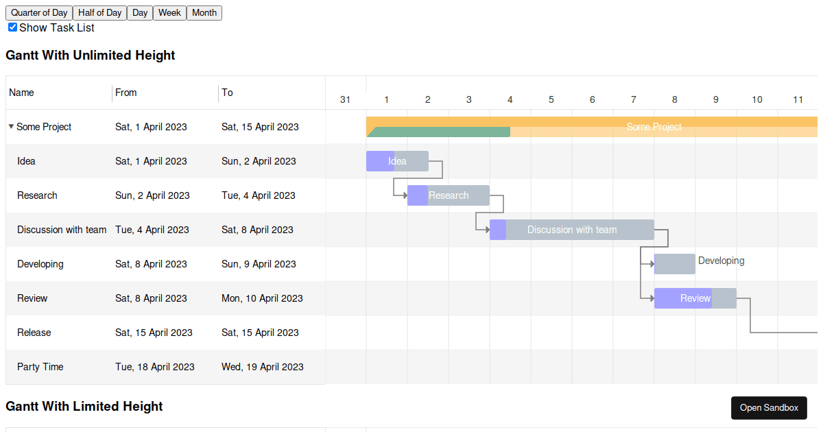
Task: Switch timeline scale to Week view
Action: pos(169,12)
